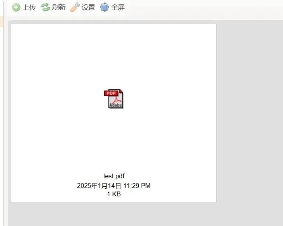Select the test.pdf file name
This screenshot has height=226, width=283.
pos(114,176)
